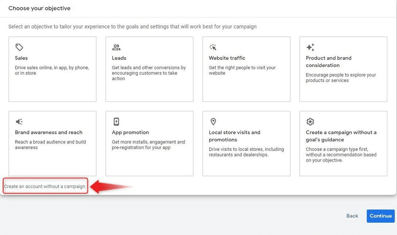Pick Local store visits and promotions title
397x235 pixels.
(234, 136)
